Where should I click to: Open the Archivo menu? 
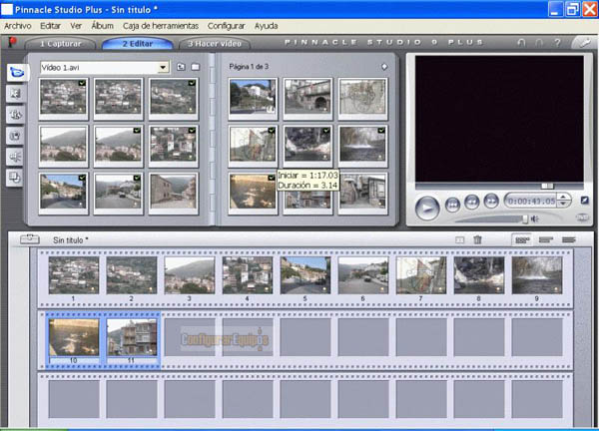[18, 26]
